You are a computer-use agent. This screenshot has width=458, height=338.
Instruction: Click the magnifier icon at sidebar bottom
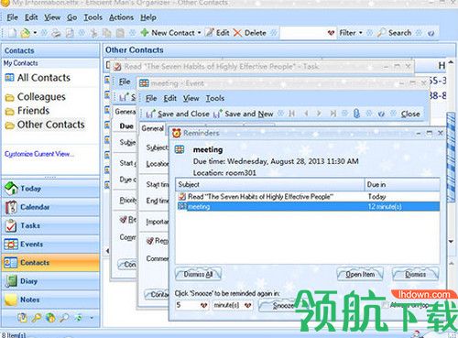64,318
